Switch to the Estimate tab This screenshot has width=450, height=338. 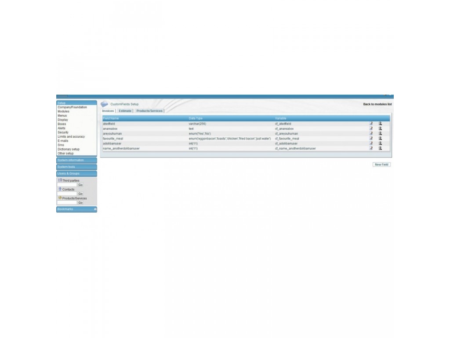pos(125,111)
